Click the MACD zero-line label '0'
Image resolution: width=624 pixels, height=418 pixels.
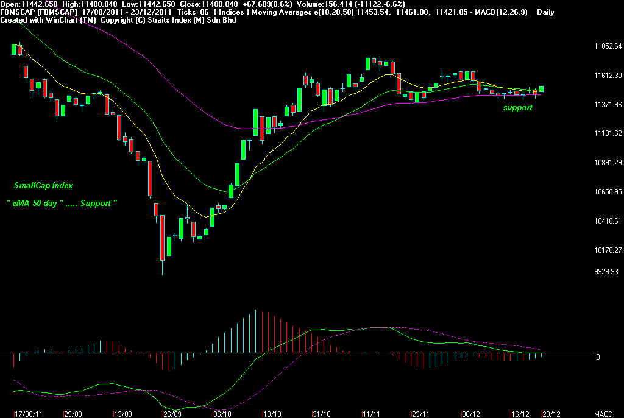(598, 356)
